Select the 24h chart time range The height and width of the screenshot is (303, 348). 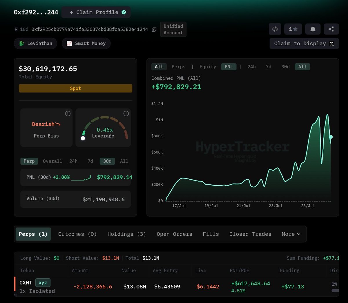tap(251, 67)
